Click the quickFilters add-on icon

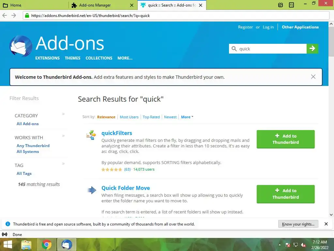[x=91, y=135]
